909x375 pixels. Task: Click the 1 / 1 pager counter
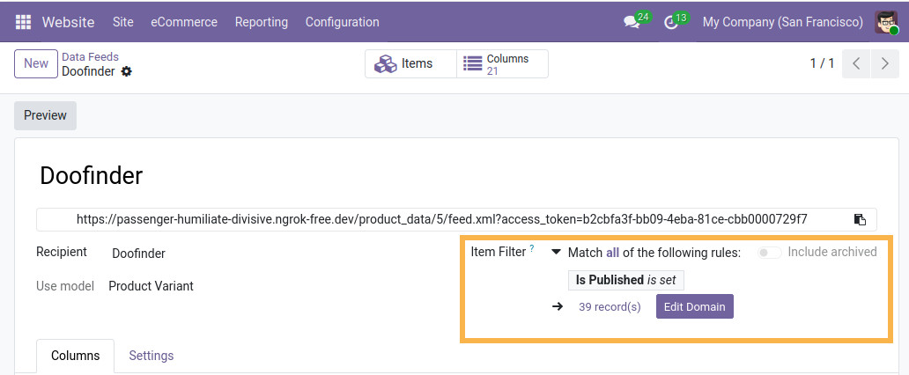pyautogui.click(x=822, y=63)
